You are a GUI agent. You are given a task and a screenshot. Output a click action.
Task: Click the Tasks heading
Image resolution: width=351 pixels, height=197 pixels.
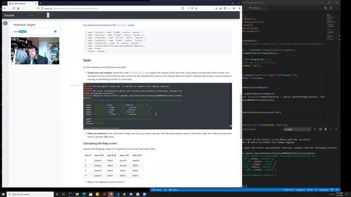[87, 60]
